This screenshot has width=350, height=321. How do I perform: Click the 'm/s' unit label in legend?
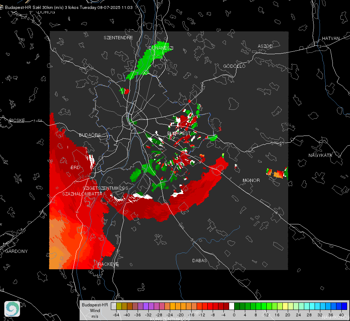[x=95, y=316]
